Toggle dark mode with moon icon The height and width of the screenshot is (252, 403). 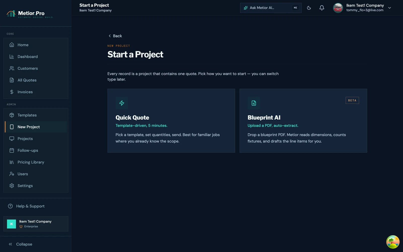pos(309,8)
